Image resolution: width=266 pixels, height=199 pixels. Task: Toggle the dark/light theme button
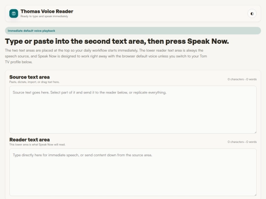pyautogui.click(x=252, y=14)
